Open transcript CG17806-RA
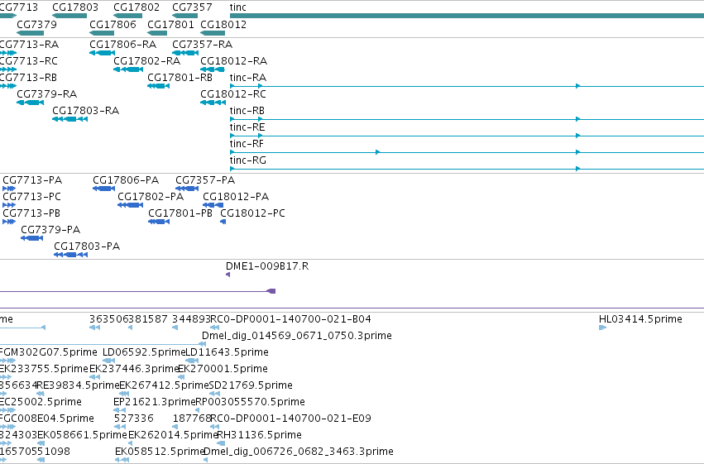Image resolution: width=704 pixels, height=464 pixels. (122, 45)
